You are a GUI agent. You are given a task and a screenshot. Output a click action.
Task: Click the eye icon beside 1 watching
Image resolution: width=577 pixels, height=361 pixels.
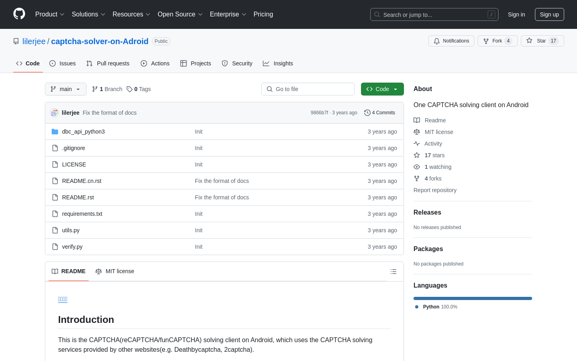click(x=417, y=167)
